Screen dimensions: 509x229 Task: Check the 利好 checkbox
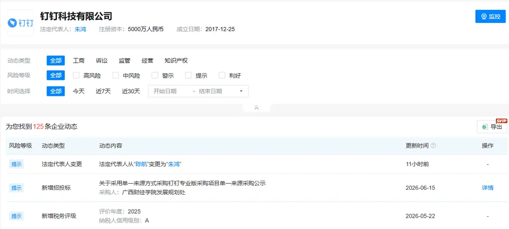222,75
